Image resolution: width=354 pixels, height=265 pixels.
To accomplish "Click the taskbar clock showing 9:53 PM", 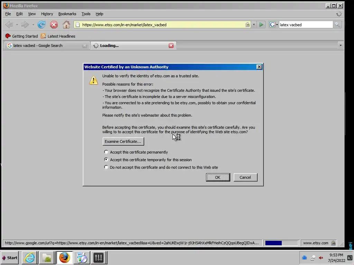I will coord(336,255).
